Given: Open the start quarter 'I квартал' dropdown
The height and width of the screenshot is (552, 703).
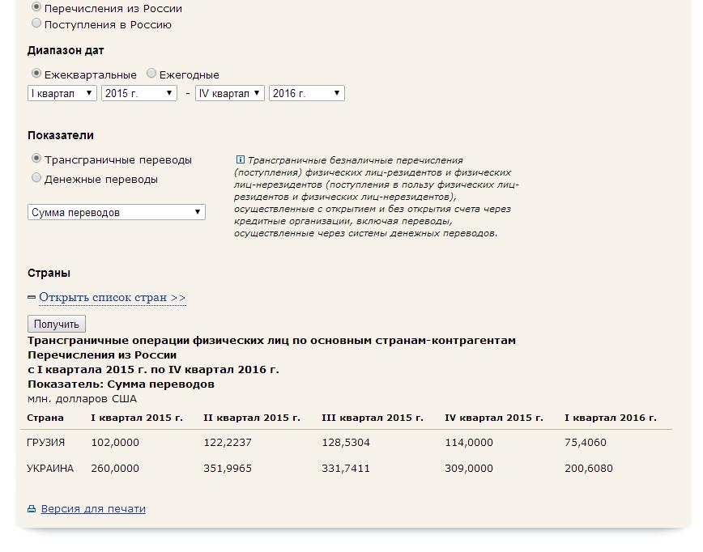Looking at the screenshot, I should (62, 93).
